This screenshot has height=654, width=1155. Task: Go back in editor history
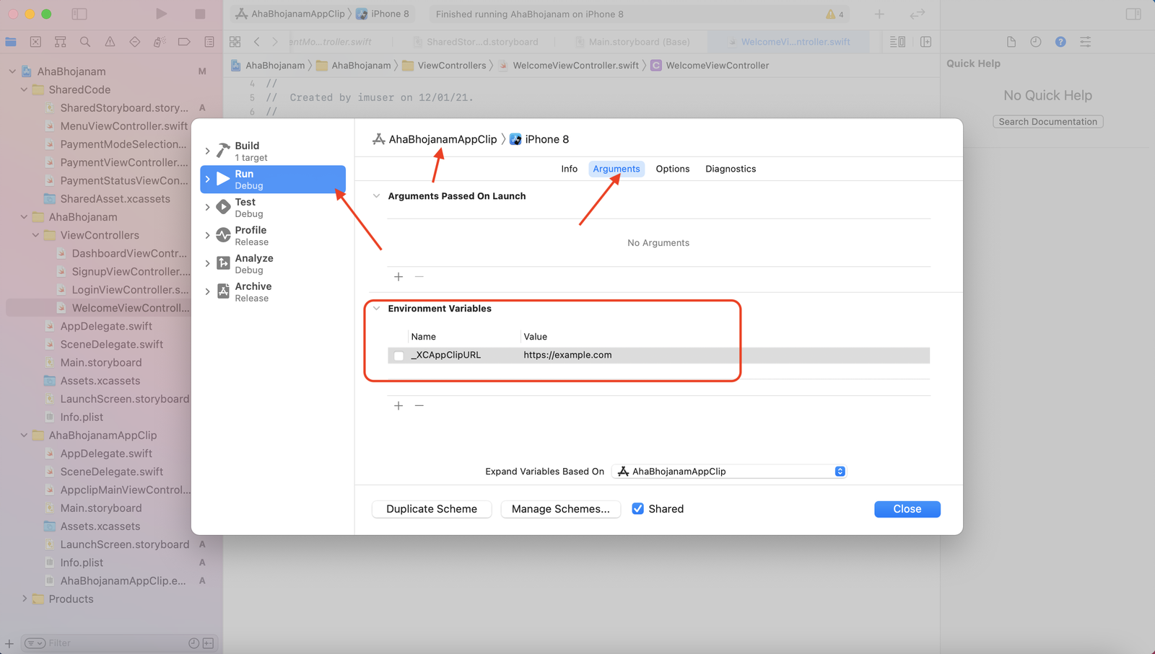coord(256,42)
